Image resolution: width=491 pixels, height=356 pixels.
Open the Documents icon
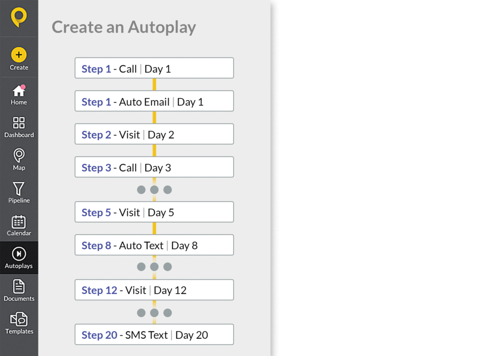19,286
